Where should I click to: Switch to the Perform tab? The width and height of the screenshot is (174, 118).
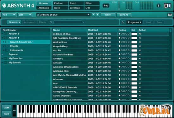60,3
